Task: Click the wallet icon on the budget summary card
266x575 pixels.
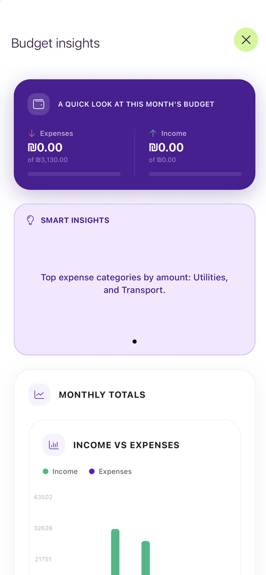Action: point(39,104)
